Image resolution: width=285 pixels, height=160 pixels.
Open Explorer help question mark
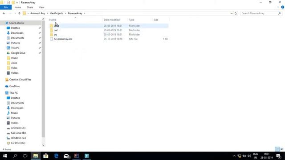282,7
